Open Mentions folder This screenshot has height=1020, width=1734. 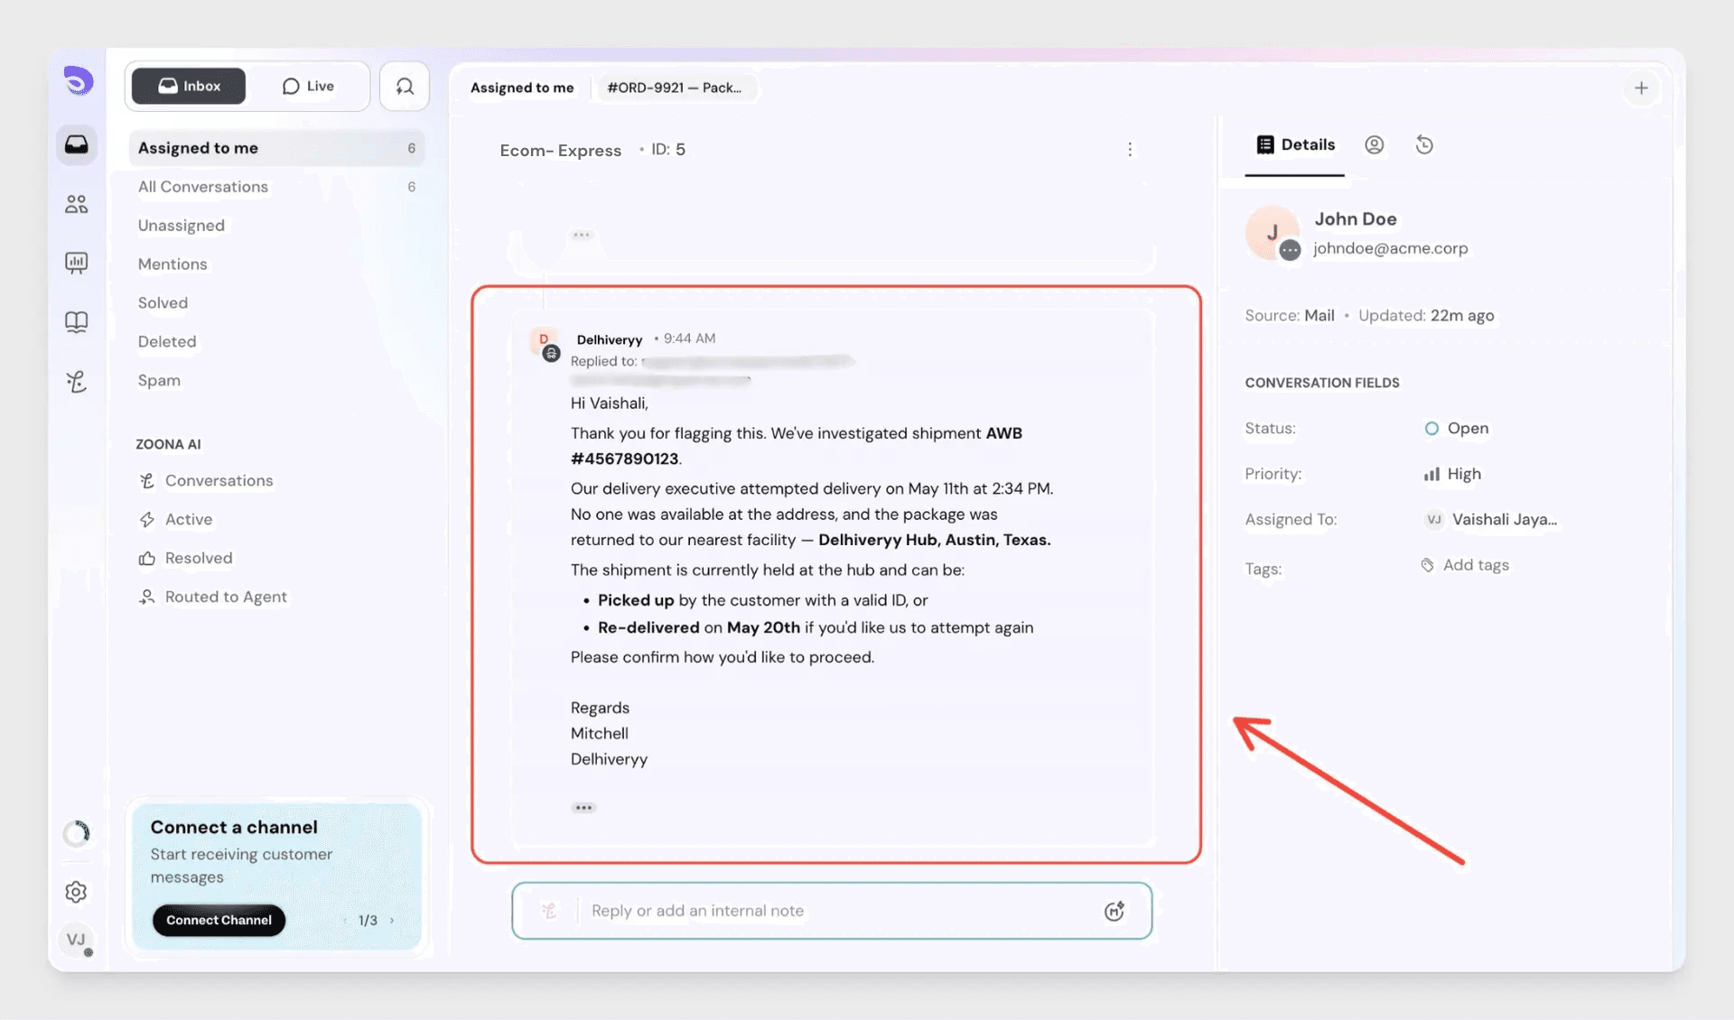tap(172, 264)
